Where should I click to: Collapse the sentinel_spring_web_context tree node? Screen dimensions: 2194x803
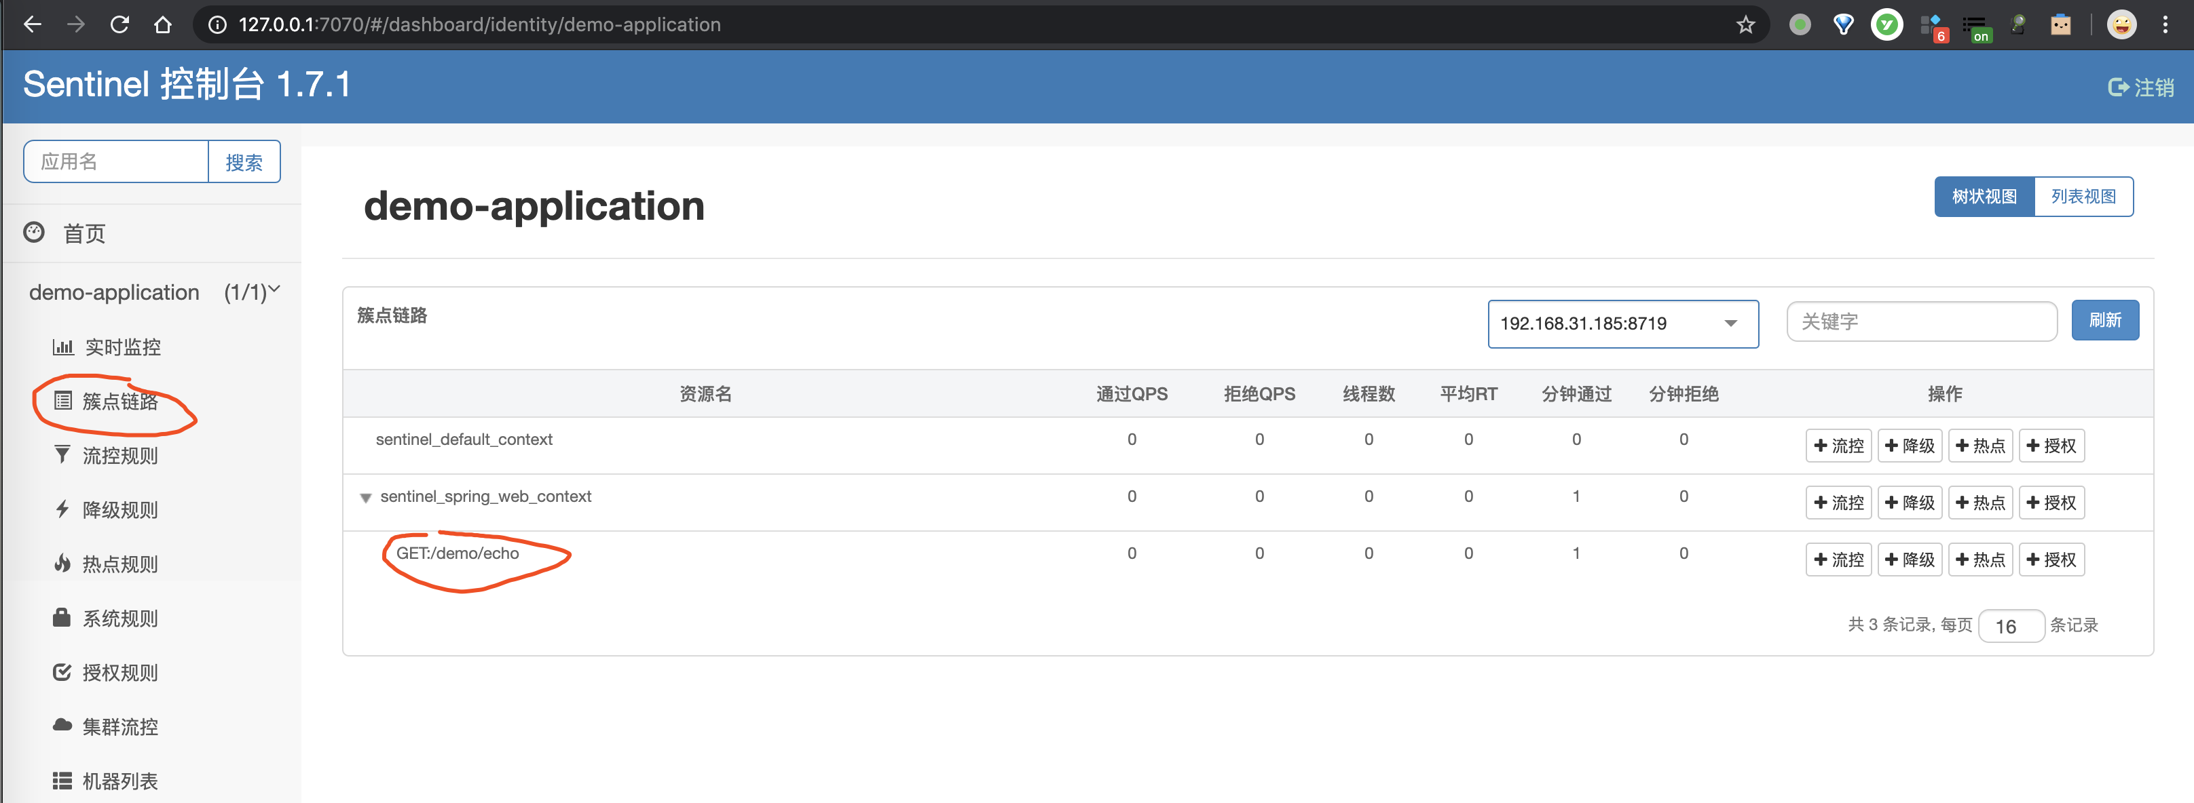click(x=365, y=498)
